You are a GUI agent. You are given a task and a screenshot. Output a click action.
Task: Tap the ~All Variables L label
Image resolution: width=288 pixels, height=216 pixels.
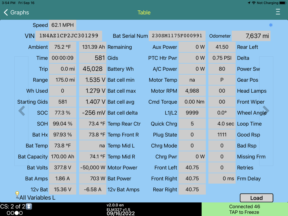coord(35,198)
